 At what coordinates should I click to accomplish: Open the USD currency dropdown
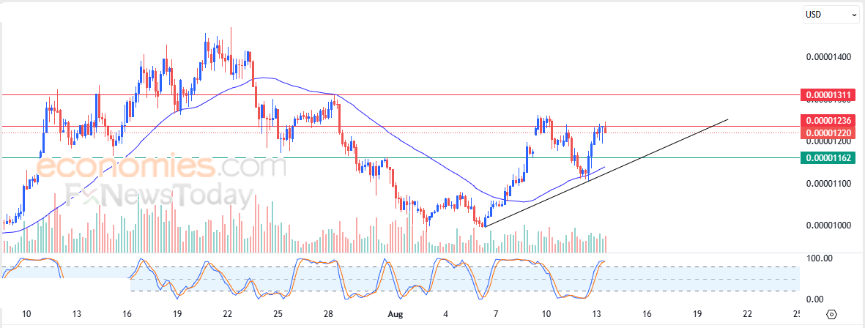click(829, 15)
